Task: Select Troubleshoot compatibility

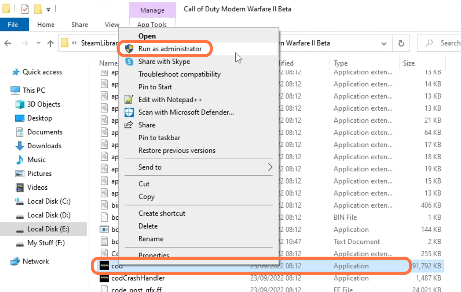Action: click(x=180, y=74)
